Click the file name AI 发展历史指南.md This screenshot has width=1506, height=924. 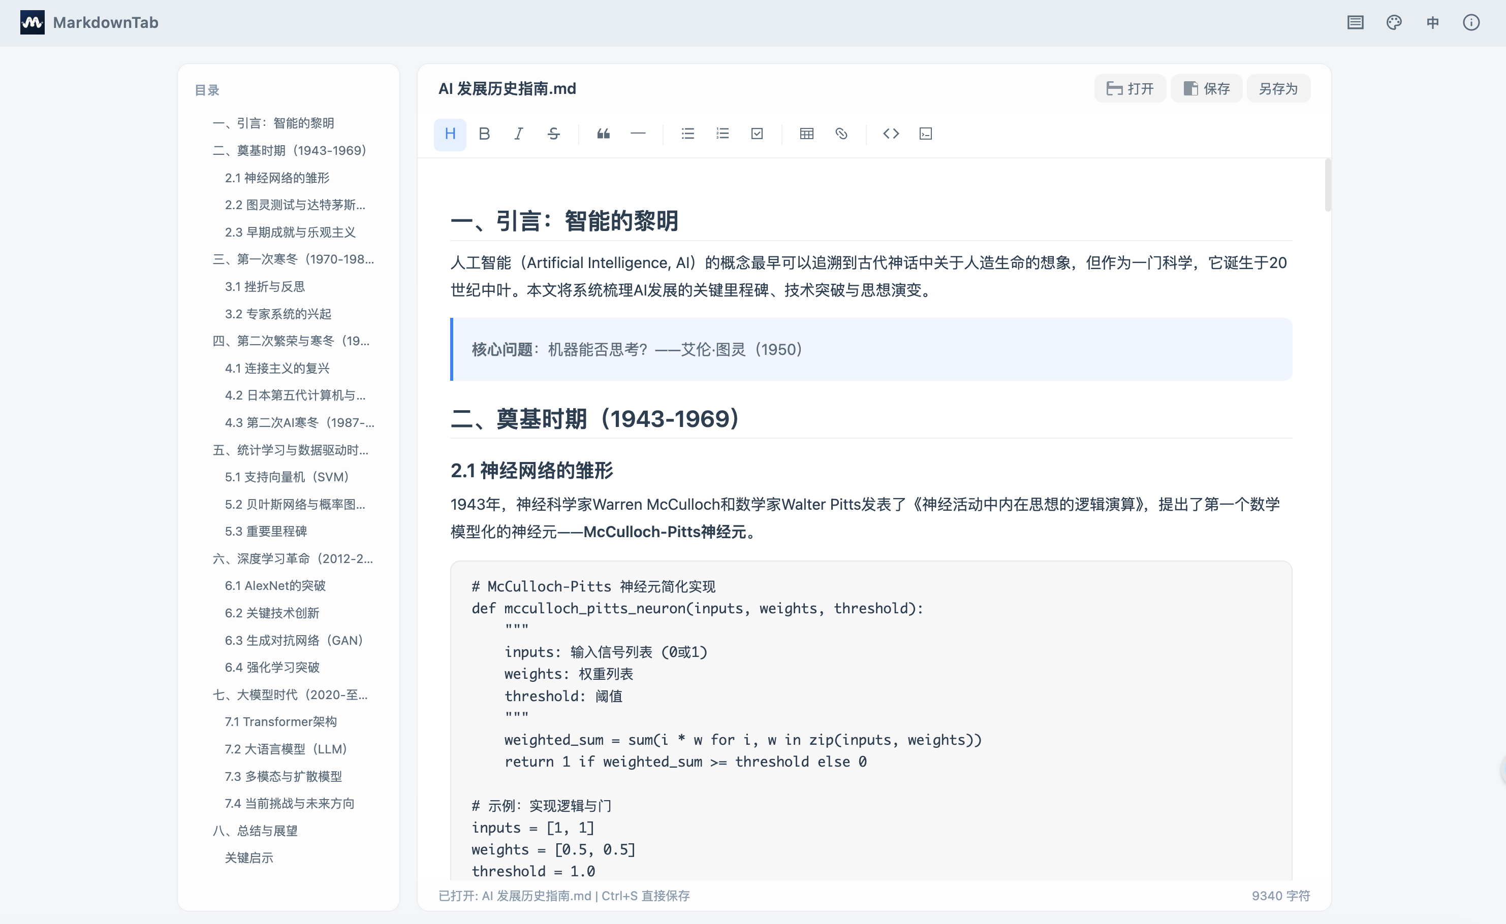coord(507,89)
